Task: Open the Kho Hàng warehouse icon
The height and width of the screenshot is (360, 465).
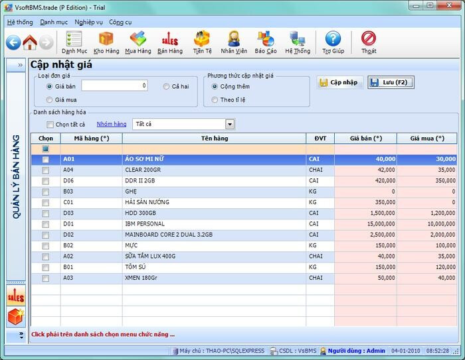Action: (106, 42)
